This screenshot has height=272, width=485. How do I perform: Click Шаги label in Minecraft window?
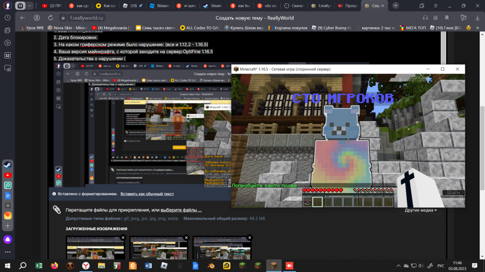click(x=453, y=193)
